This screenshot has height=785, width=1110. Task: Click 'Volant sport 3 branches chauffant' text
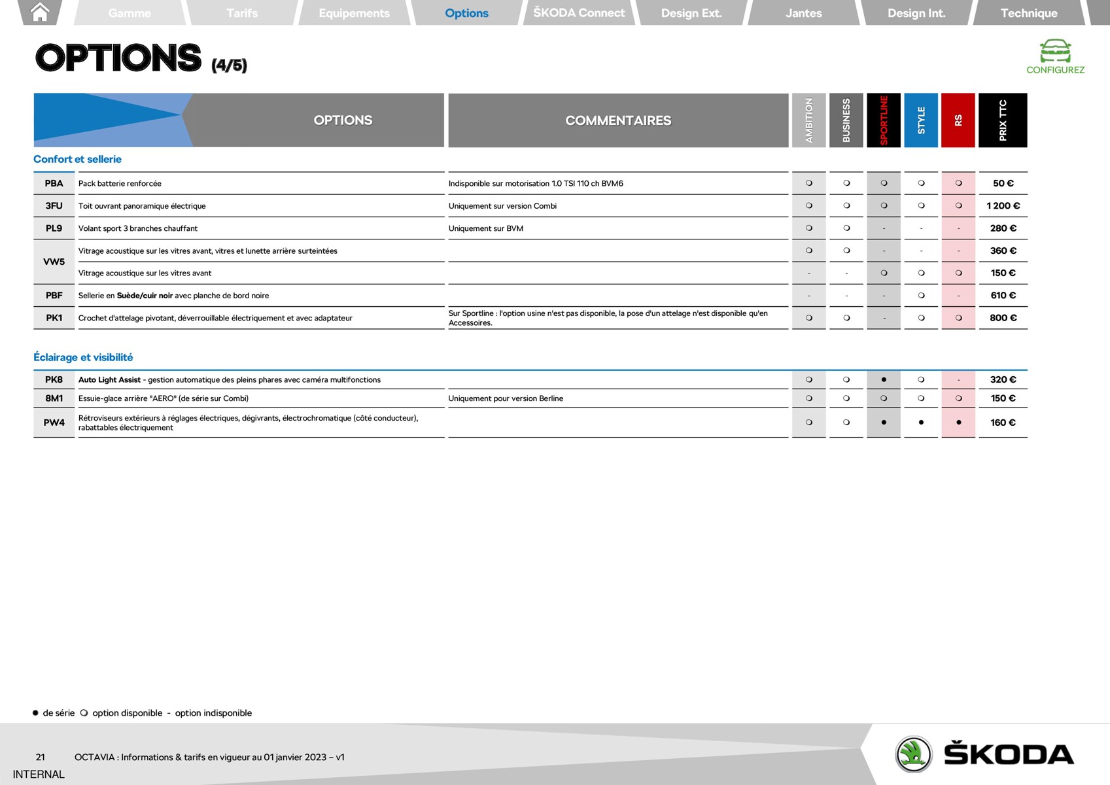(138, 228)
